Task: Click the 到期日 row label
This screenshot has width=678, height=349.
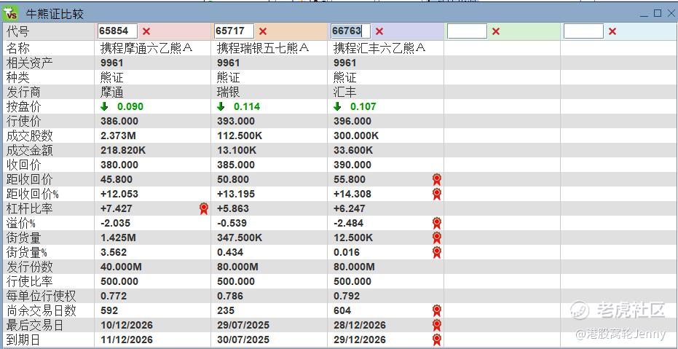Action: [24, 340]
